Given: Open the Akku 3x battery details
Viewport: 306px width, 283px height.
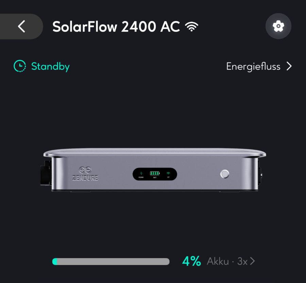Looking at the screenshot, I should [x=231, y=261].
